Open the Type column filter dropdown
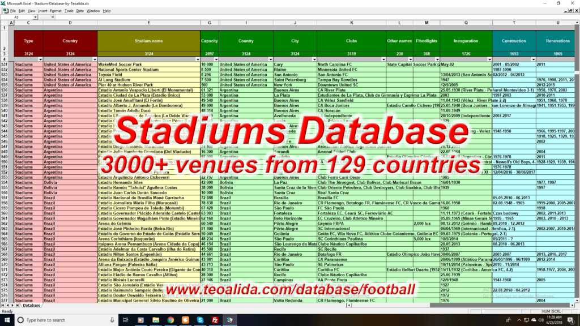Image resolution: width=580 pixels, height=326 pixels. click(40, 59)
